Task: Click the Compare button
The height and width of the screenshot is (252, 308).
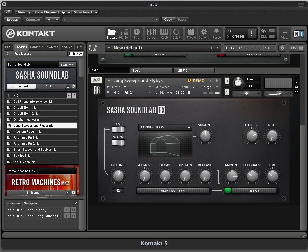Action: (x=33, y=20)
